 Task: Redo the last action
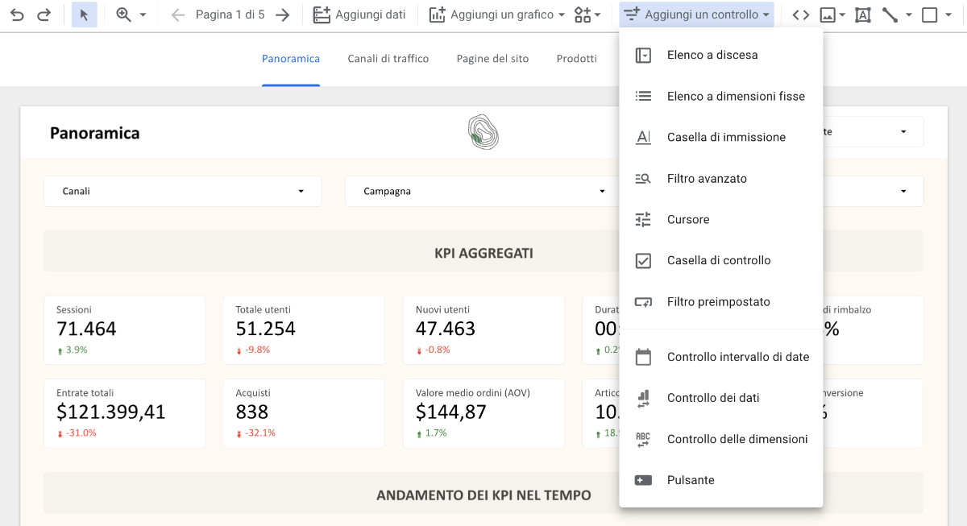point(44,14)
